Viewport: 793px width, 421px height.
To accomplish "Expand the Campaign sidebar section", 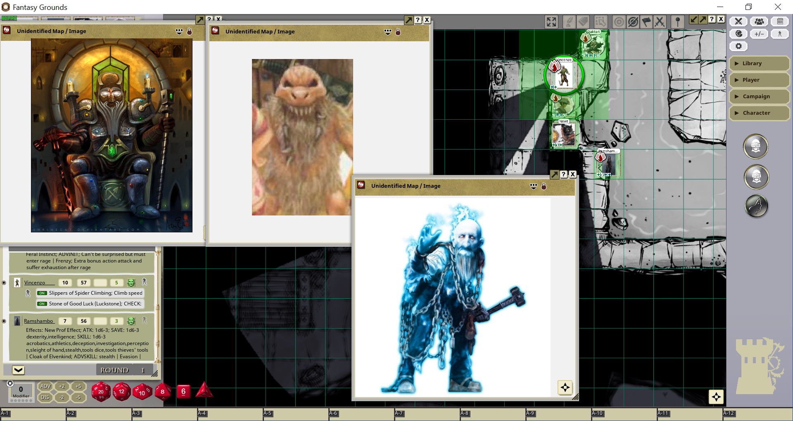I will 759,97.
